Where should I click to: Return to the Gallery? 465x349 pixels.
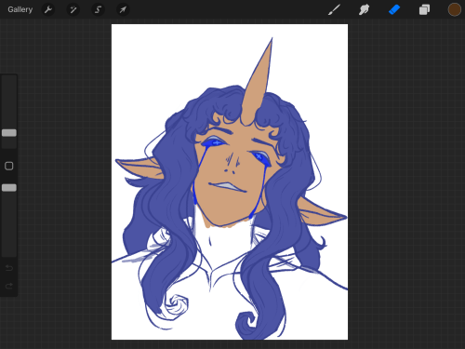pos(20,9)
